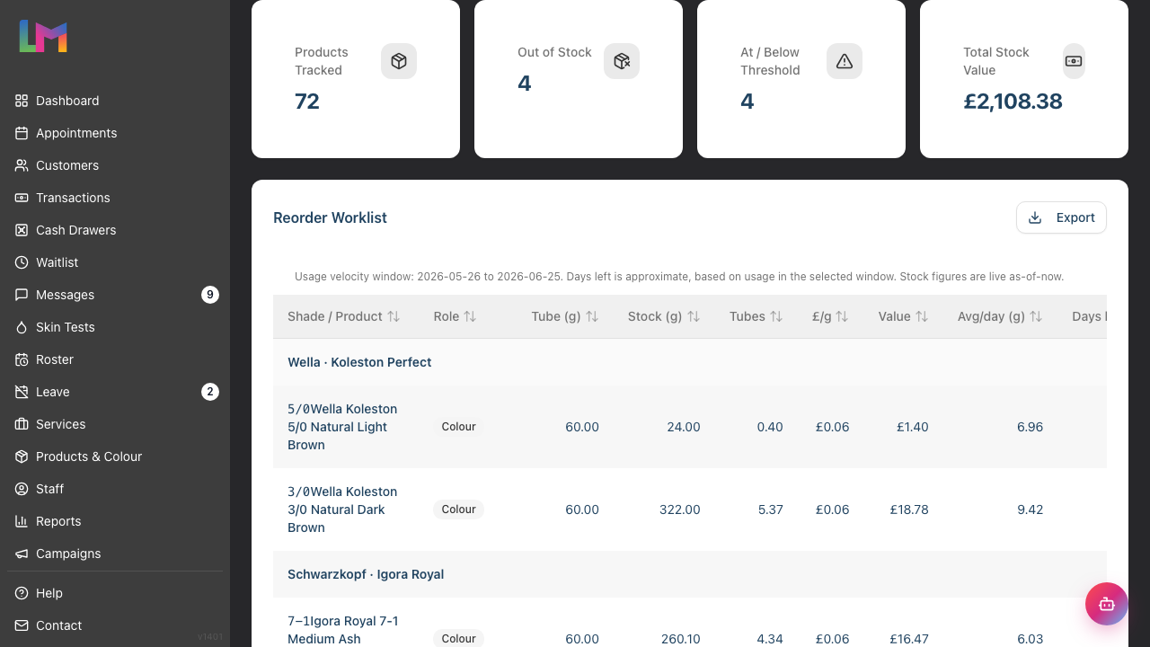Click the Out of Stock package icon
Image resolution: width=1150 pixels, height=647 pixels.
tap(622, 61)
